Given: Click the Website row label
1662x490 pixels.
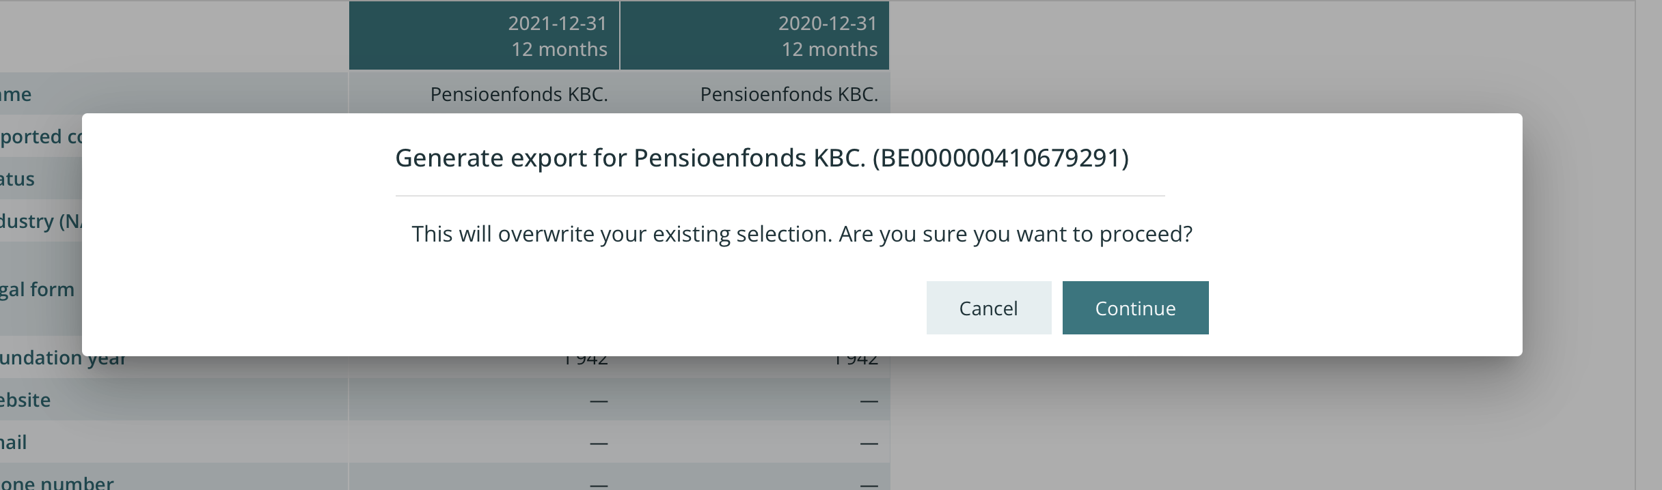Looking at the screenshot, I should tap(25, 400).
